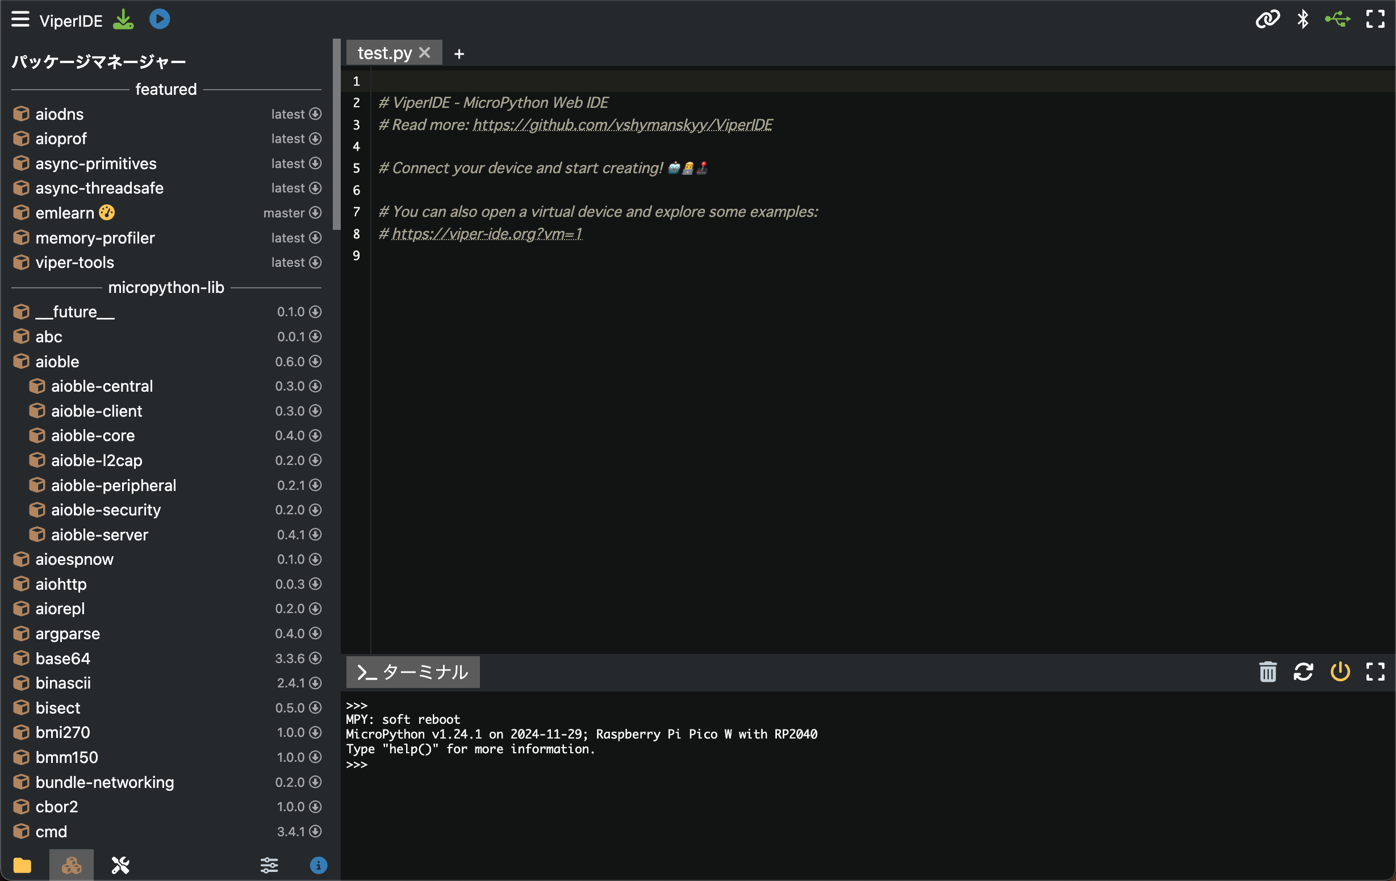The height and width of the screenshot is (881, 1396).
Task: Switch to the test.py tab
Action: 384,53
